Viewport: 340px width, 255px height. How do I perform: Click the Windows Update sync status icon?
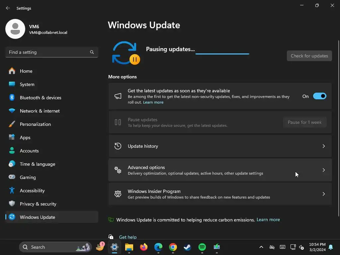coord(126,53)
